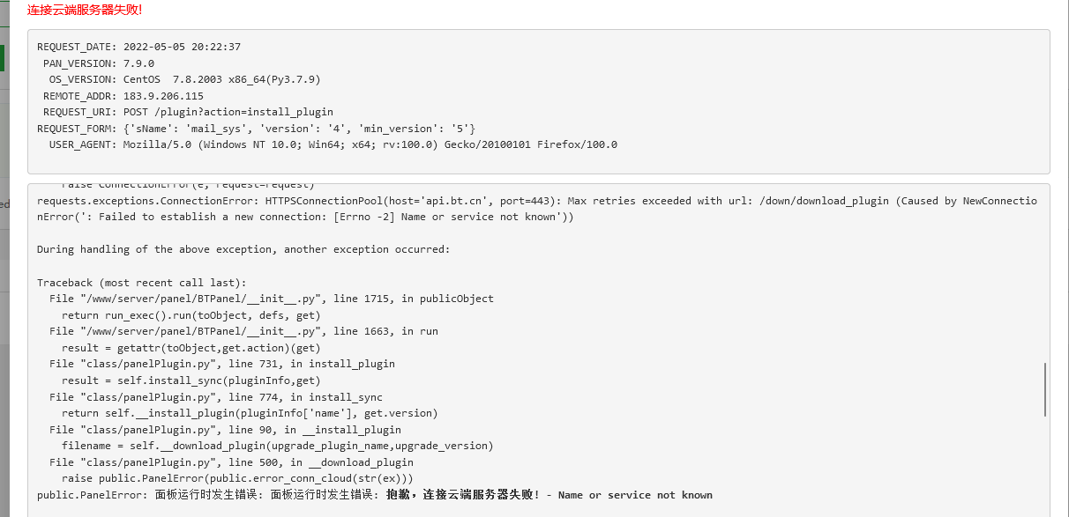Click the green button sliver behind dialog
The height and width of the screenshot is (517, 1069).
pos(2,58)
